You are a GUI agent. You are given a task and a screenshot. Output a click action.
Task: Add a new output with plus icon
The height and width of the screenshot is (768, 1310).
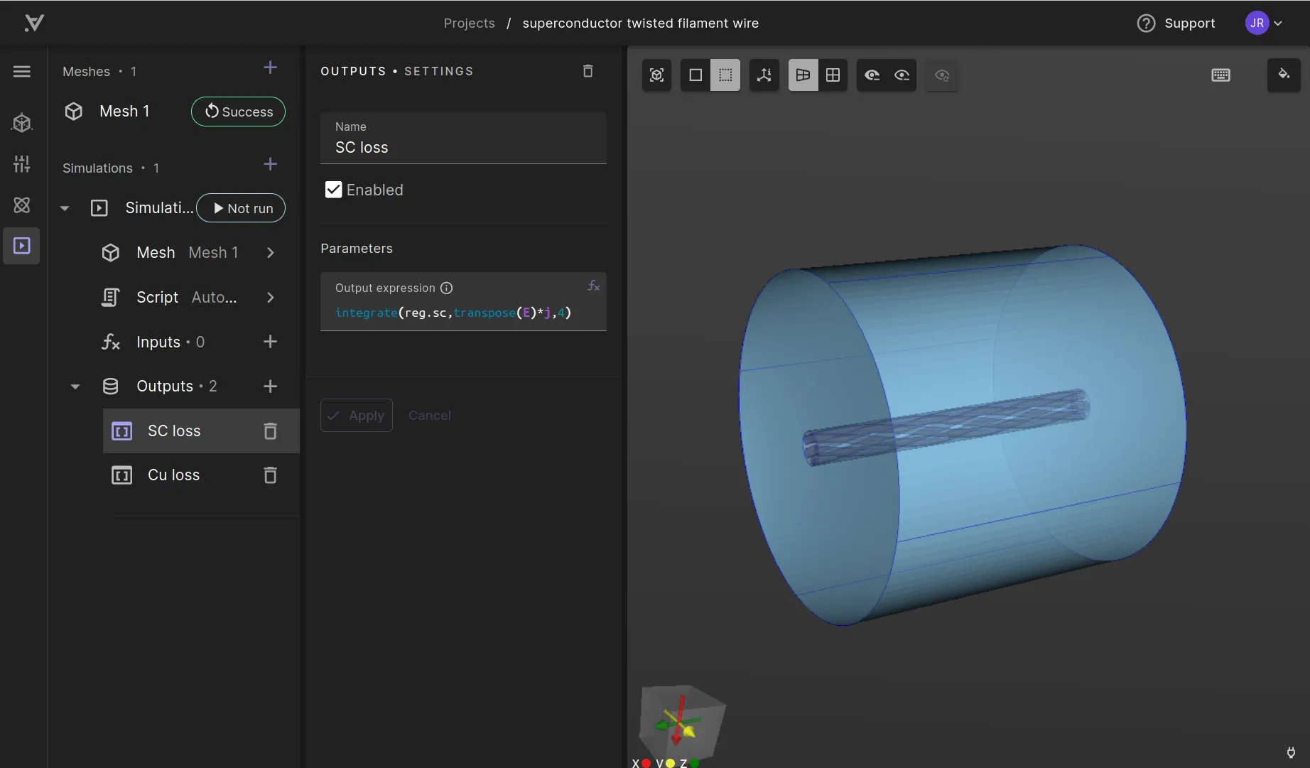pyautogui.click(x=270, y=386)
